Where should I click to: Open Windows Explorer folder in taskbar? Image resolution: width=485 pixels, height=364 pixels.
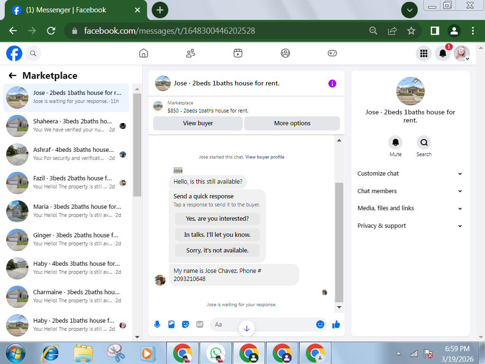(83, 354)
